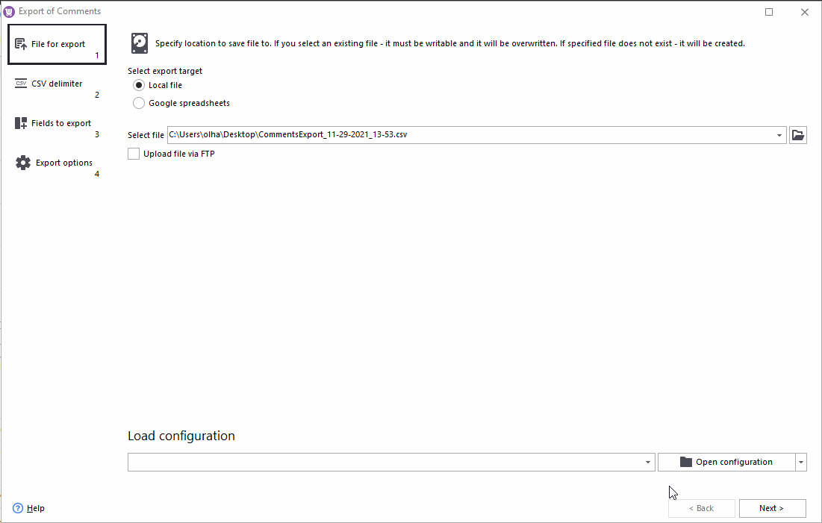Open the Open configuration split-button arrow

[801, 463]
